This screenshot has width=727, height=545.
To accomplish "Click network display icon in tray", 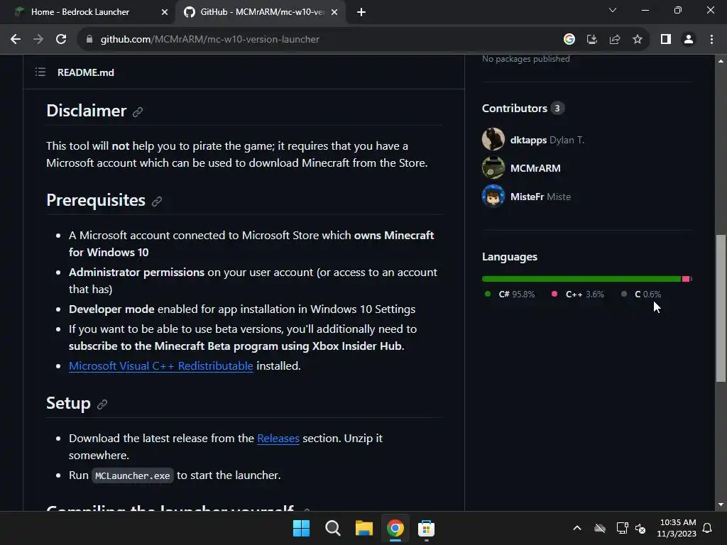I will [x=622, y=528].
